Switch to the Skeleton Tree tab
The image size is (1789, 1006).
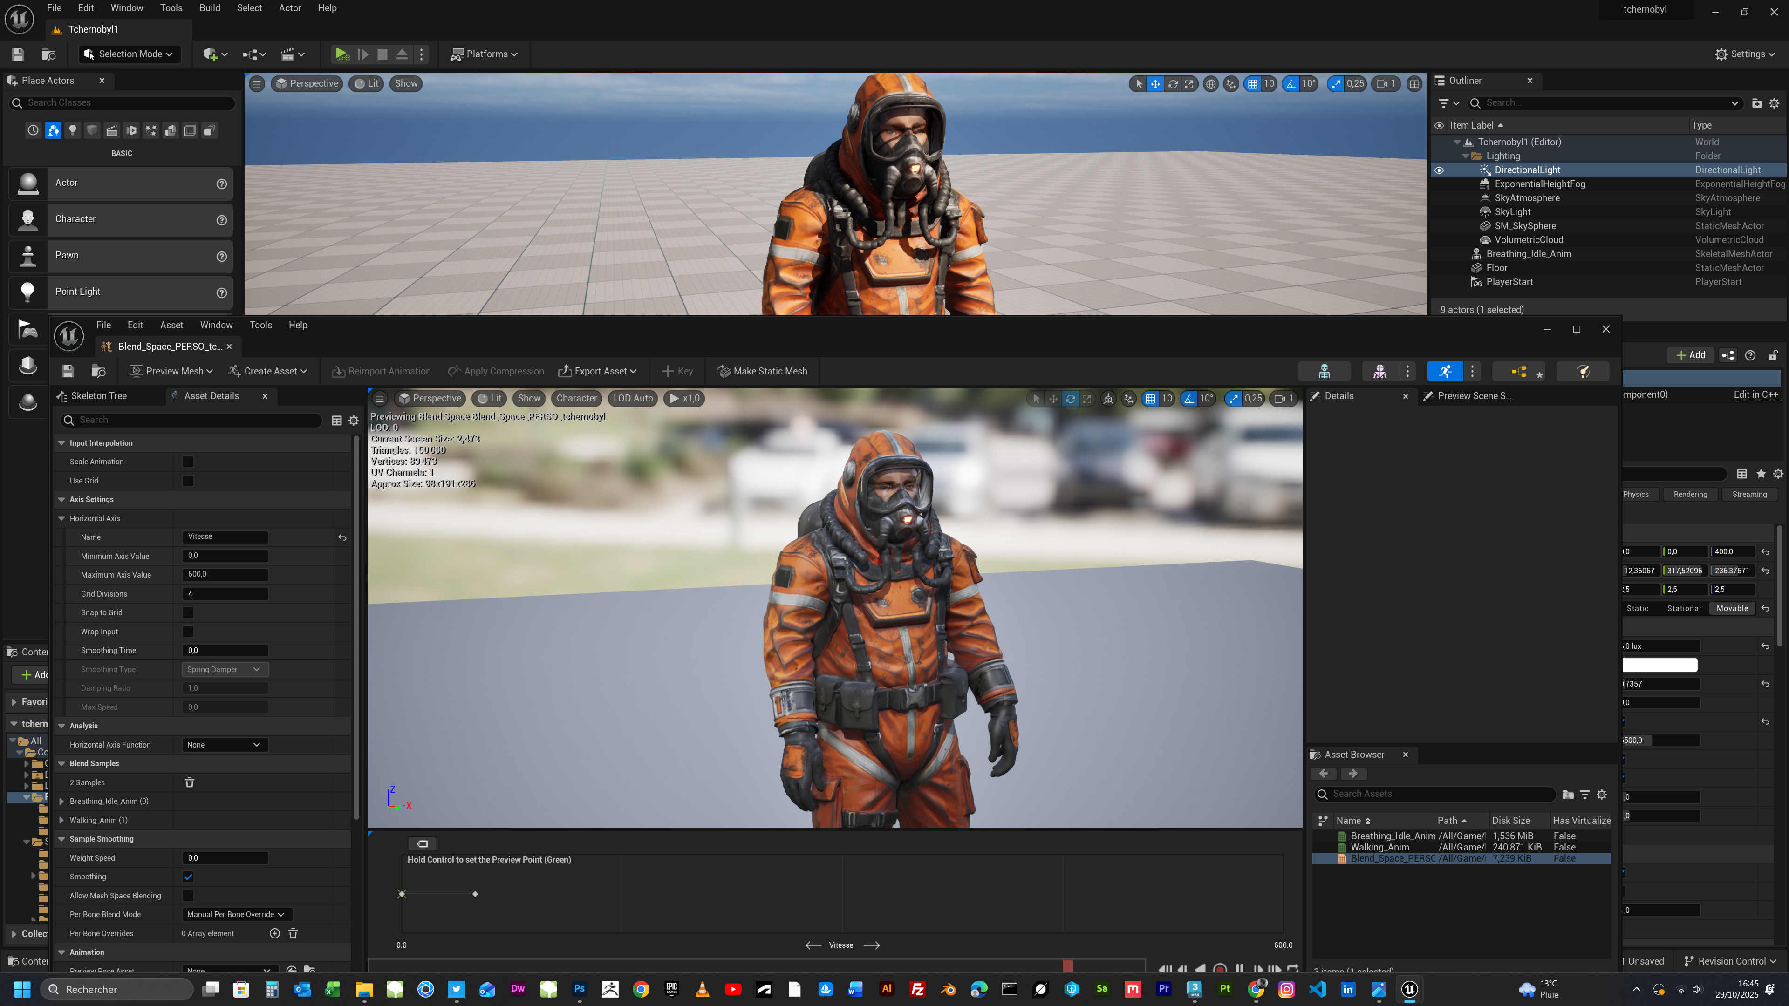click(x=99, y=396)
